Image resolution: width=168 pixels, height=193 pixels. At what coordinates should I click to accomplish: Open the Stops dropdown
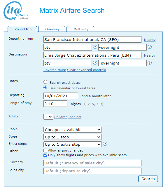73,137
